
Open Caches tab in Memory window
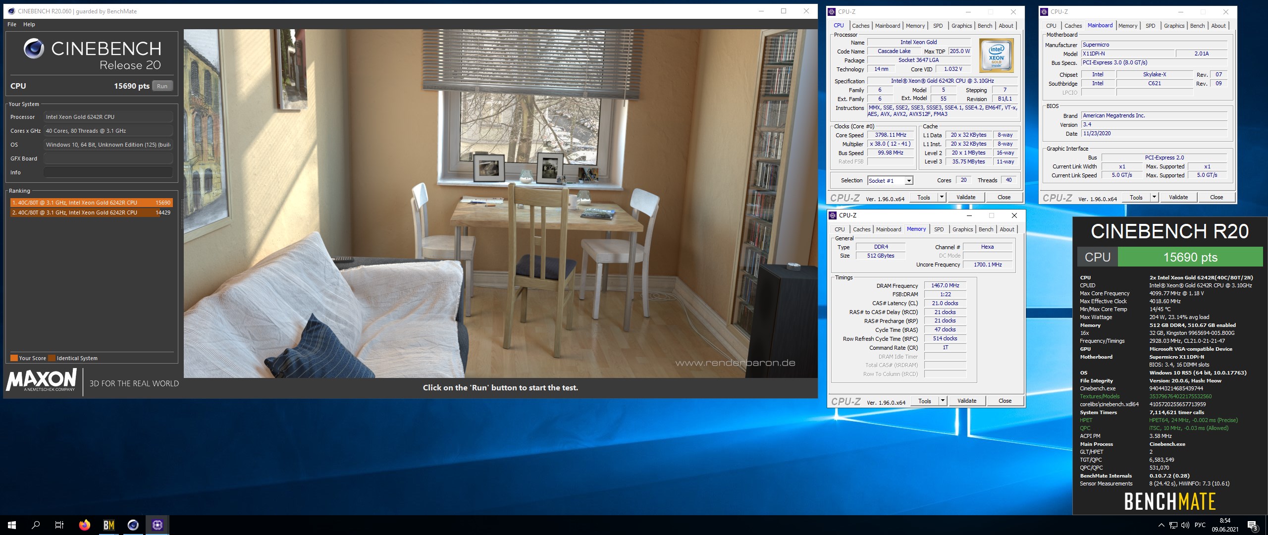coord(861,229)
